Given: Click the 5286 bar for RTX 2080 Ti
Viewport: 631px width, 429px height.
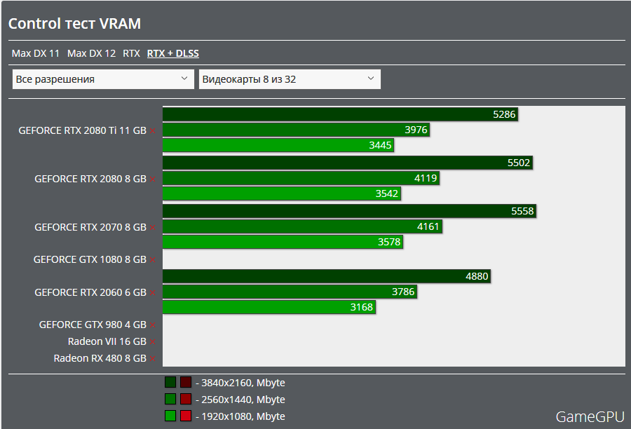Looking at the screenshot, I should 340,114.
